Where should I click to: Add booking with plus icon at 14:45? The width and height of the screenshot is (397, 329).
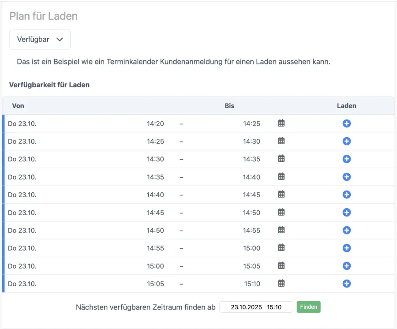coord(347,212)
